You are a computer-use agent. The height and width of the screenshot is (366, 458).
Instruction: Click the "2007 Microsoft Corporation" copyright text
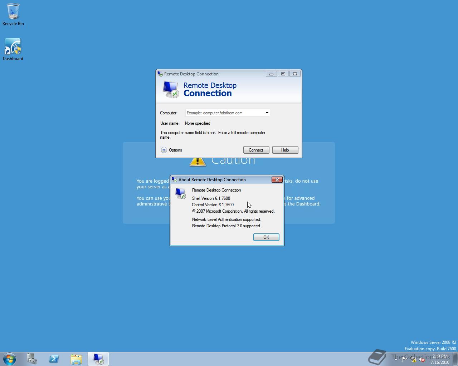coord(233,211)
